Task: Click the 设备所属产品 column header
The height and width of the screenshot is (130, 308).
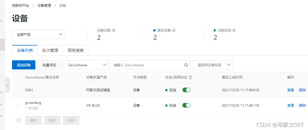Action: (x=96, y=77)
